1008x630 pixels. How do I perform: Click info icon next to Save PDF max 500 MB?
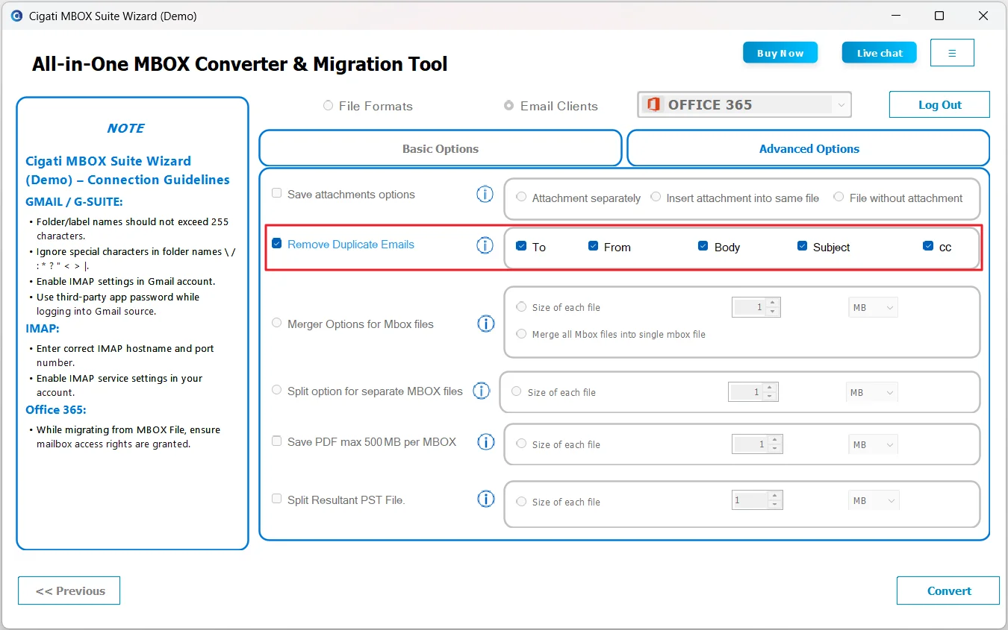click(486, 441)
